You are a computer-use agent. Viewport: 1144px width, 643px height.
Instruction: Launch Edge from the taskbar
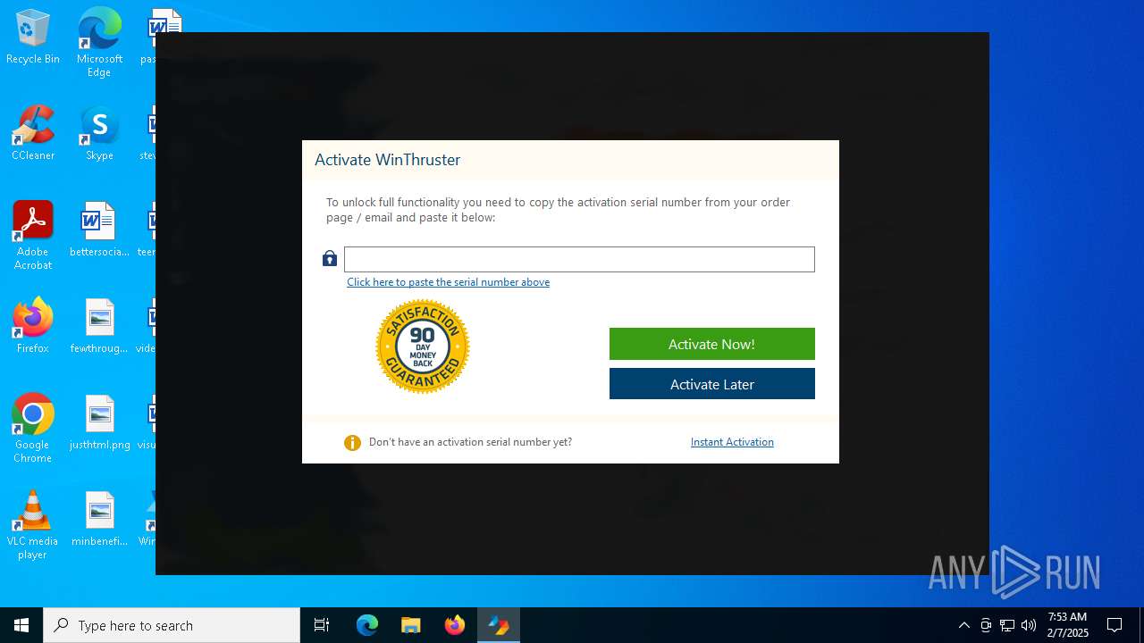point(367,625)
